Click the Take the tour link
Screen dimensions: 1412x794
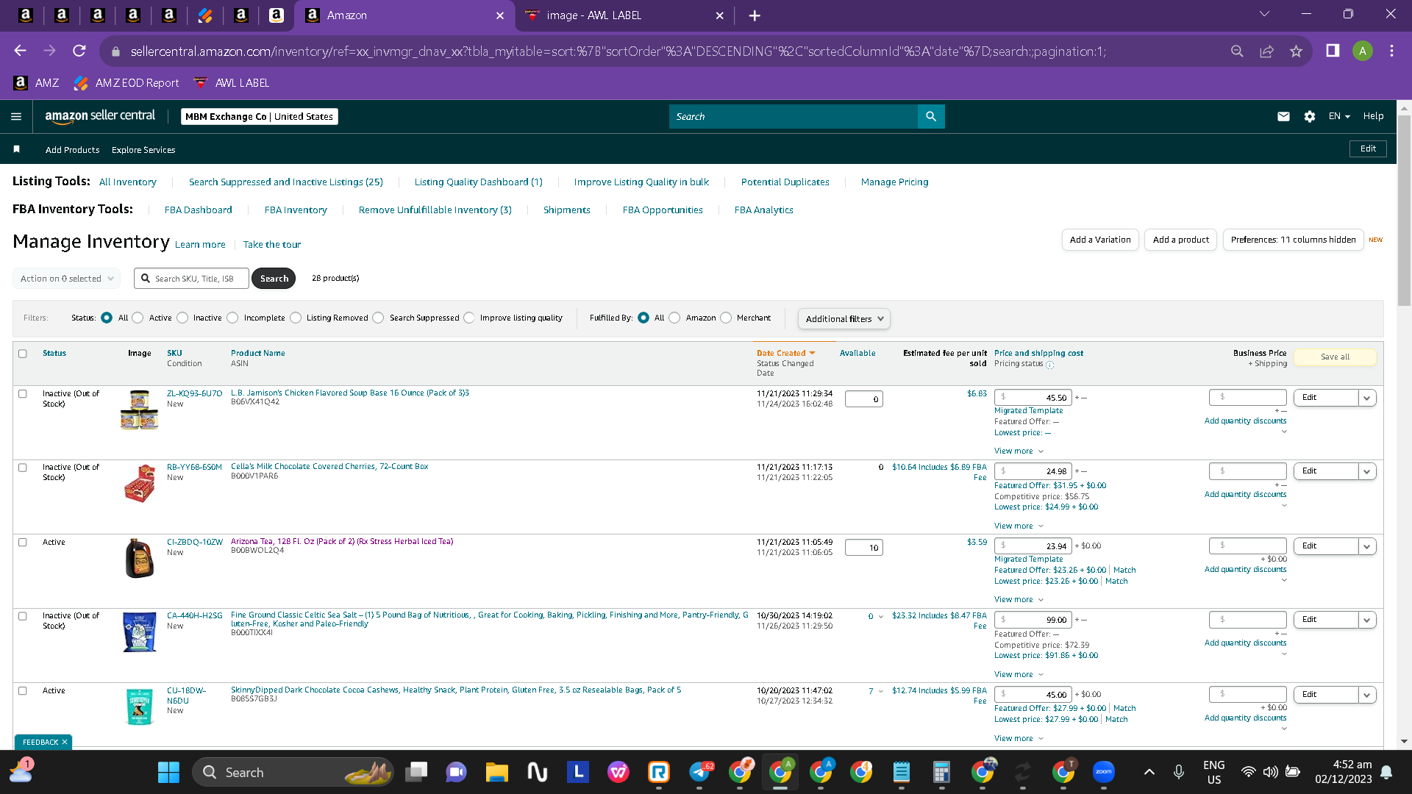click(272, 245)
